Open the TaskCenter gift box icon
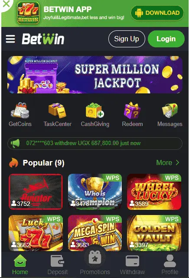The width and height of the screenshot is (189, 278). [57, 110]
